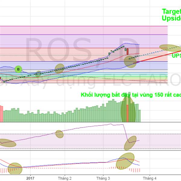Click the 'Khối lượng bắt đáy' volume annotation
The height and width of the screenshot is (181, 181).
click(x=131, y=95)
